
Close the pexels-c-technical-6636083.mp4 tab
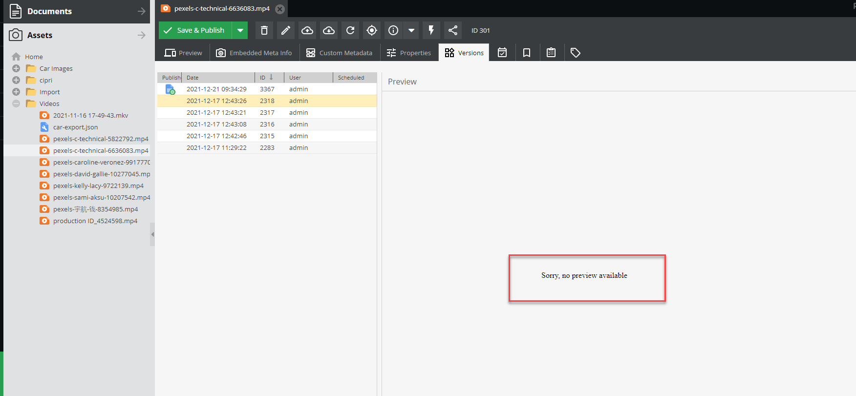[x=280, y=9]
